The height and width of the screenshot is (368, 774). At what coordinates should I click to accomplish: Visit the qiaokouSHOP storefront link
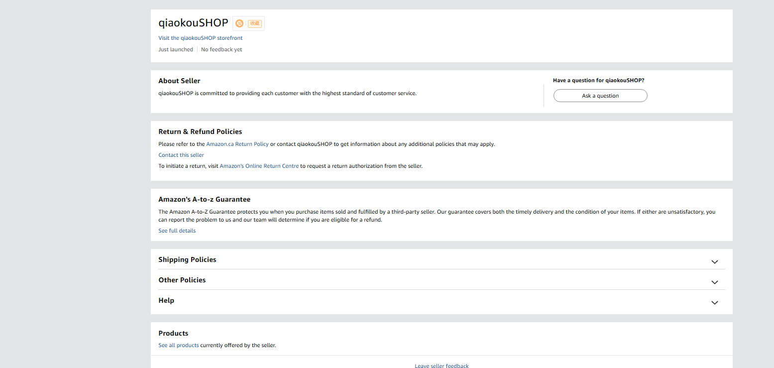(x=201, y=38)
